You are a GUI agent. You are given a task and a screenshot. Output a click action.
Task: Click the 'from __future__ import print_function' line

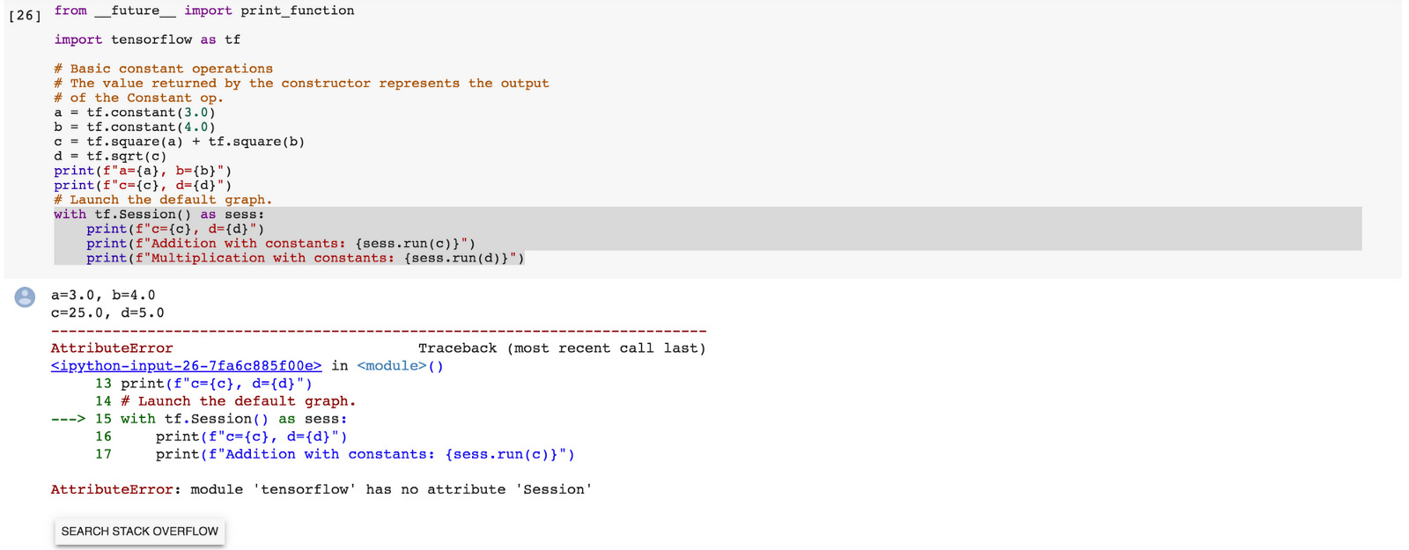coord(203,11)
